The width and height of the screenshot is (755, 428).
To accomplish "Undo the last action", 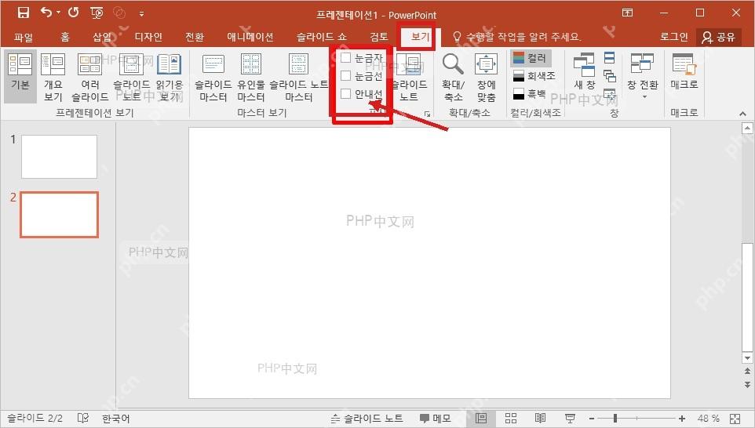I will coord(46,12).
